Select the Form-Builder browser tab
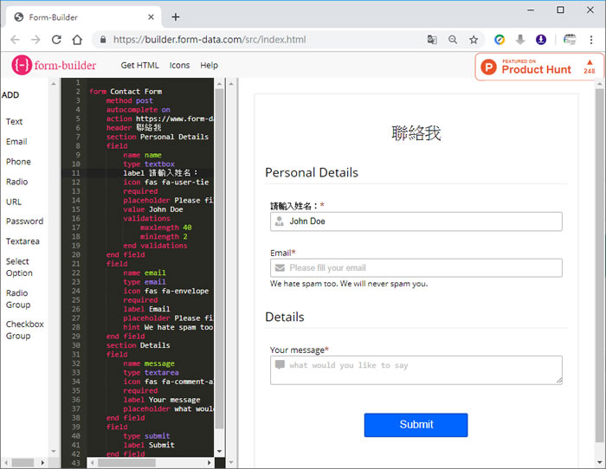606x469 pixels. (x=84, y=17)
